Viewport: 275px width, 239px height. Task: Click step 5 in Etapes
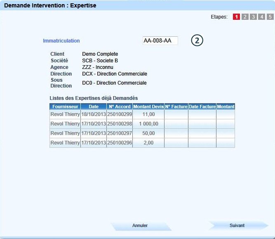click(x=270, y=17)
